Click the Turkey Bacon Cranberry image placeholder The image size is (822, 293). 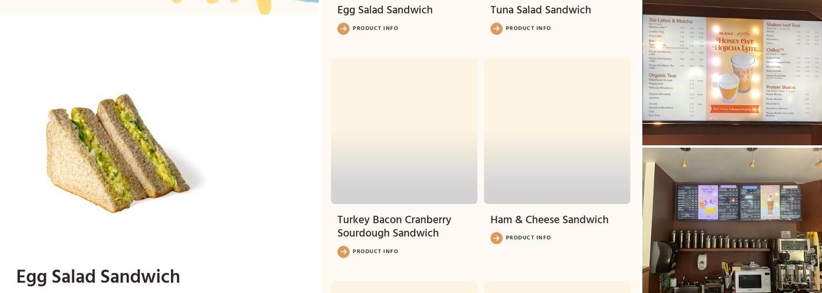[x=404, y=131]
